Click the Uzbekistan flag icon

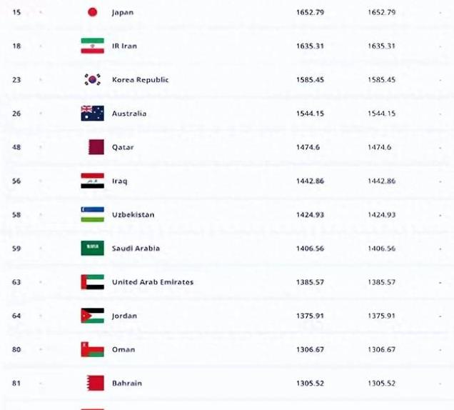click(92, 214)
